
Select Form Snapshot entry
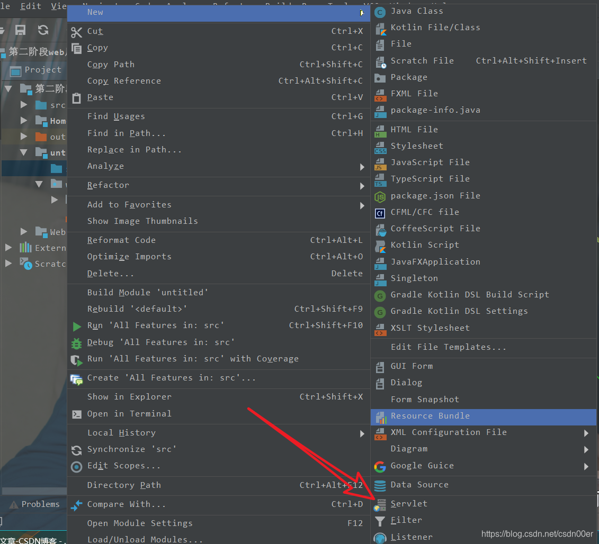pos(484,400)
